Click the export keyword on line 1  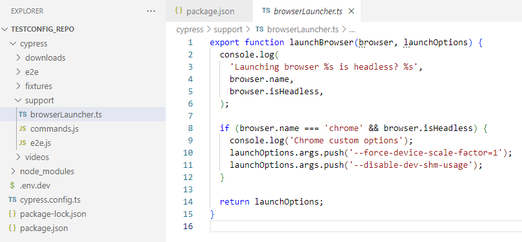tap(225, 43)
